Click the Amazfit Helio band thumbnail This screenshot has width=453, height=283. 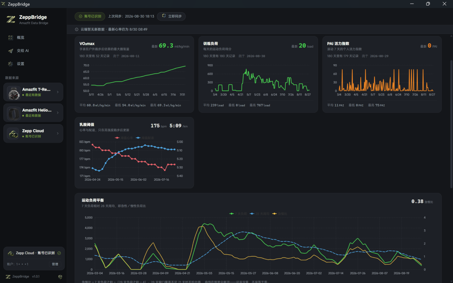coord(13,113)
